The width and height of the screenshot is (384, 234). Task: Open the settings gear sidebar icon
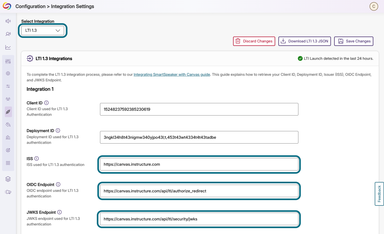8,73
